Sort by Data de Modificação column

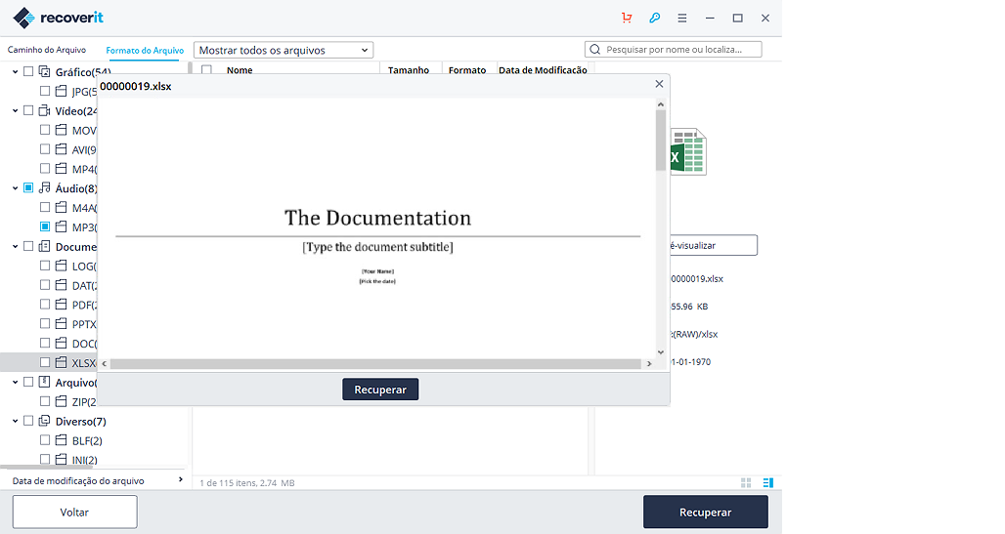coord(543,69)
